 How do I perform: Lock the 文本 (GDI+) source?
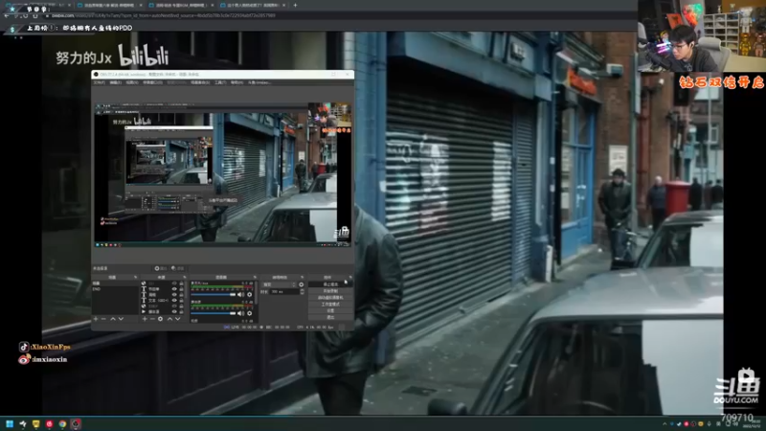click(x=181, y=300)
